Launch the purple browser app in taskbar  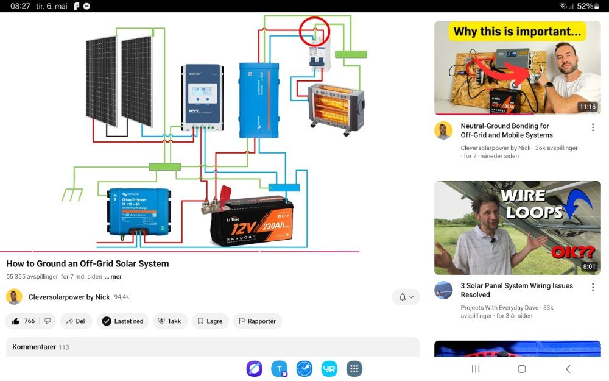[254, 369]
